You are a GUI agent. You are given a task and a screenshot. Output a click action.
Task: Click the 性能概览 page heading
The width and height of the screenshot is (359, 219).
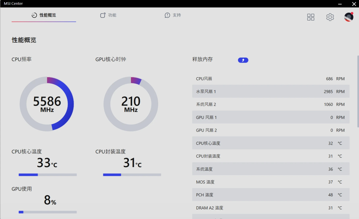click(x=24, y=40)
